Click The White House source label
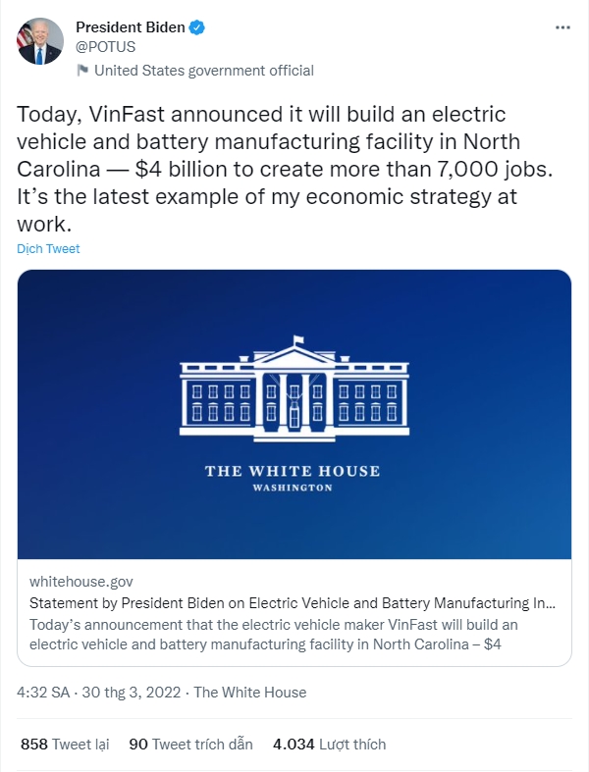Screen dimensions: 589x772 250,693
